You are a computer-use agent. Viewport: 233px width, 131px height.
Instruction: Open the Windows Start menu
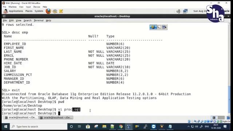point(6,127)
